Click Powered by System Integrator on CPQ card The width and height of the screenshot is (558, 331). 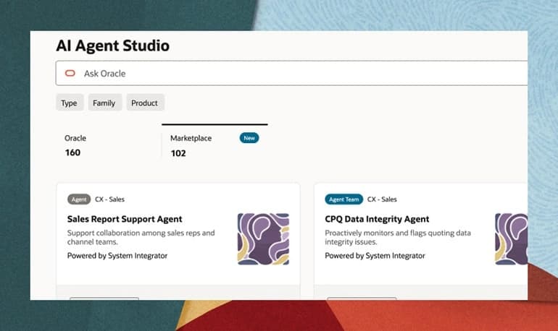375,256
